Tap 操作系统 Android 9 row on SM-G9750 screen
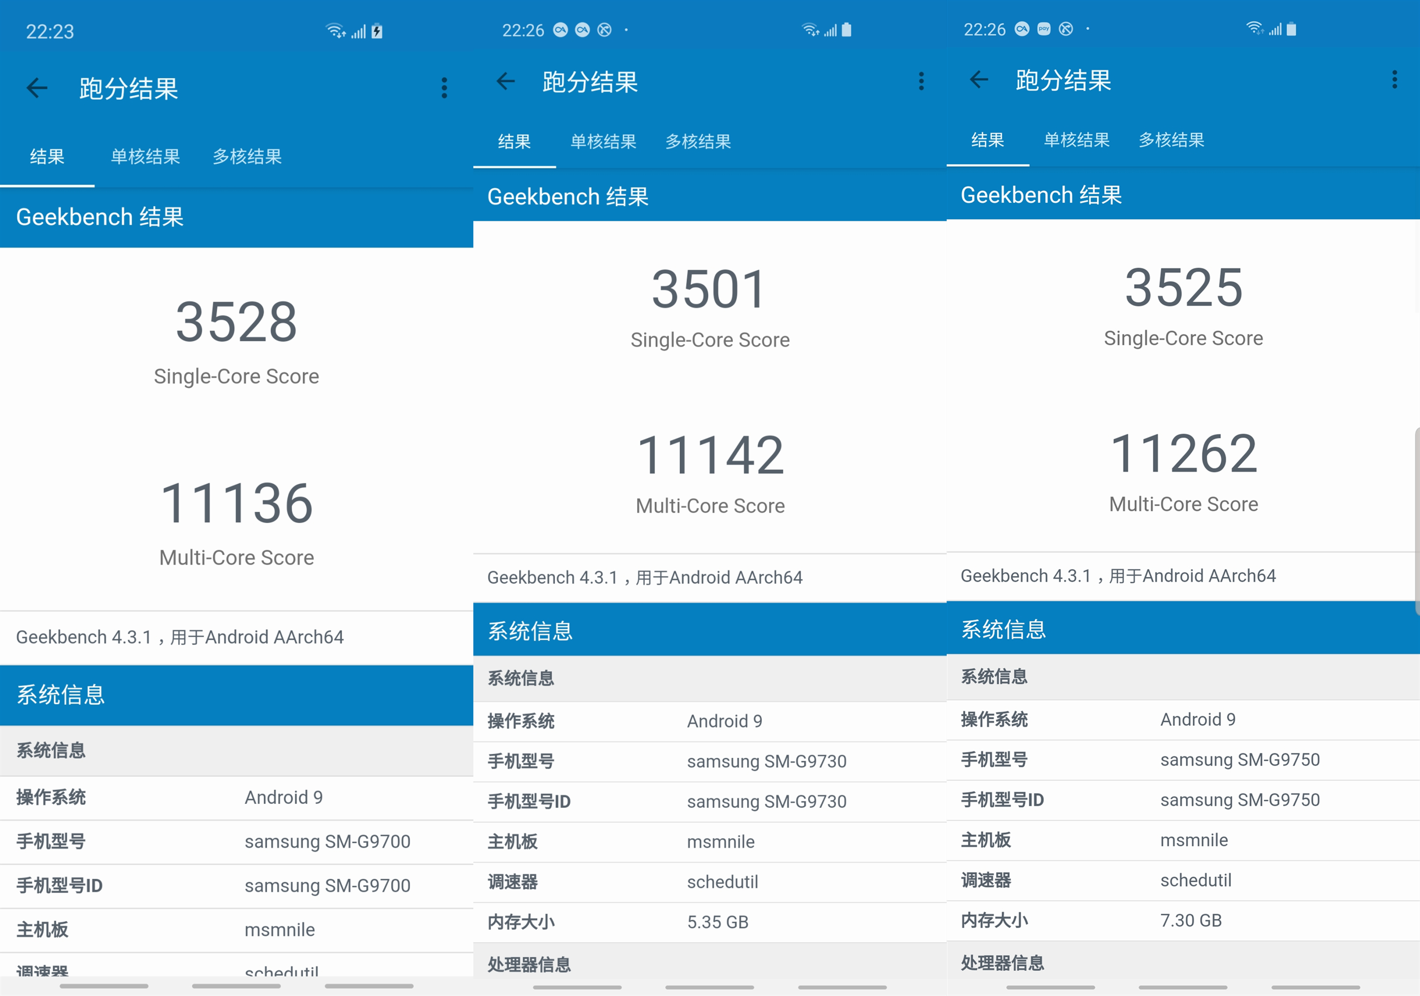This screenshot has height=996, width=1420. [x=1183, y=719]
